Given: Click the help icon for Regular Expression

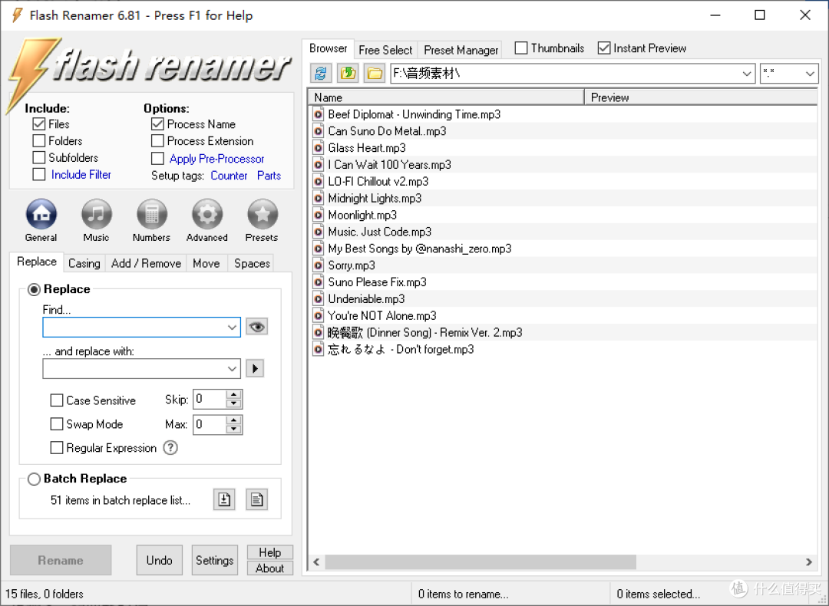Looking at the screenshot, I should tap(170, 448).
